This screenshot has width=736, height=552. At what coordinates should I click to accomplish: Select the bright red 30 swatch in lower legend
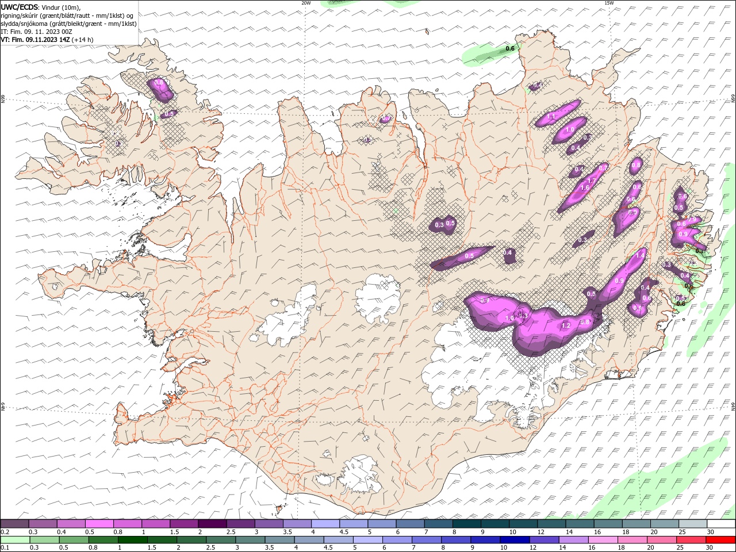[720, 540]
